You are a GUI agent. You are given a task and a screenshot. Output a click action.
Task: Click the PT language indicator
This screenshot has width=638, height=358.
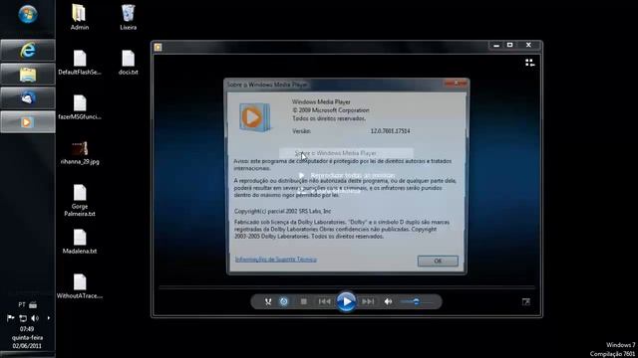[x=22, y=304]
